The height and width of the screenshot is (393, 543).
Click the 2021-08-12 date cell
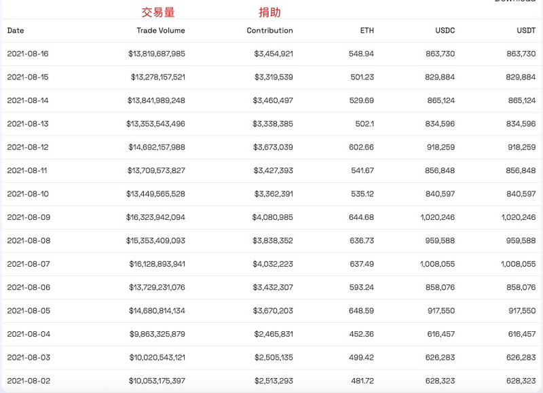[x=28, y=147]
